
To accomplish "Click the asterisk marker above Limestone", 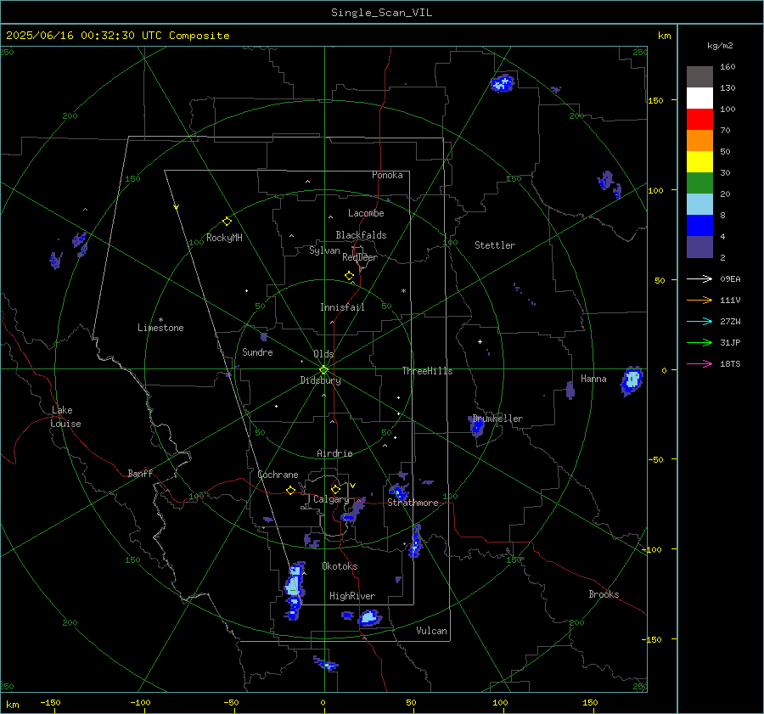I will click(x=160, y=320).
